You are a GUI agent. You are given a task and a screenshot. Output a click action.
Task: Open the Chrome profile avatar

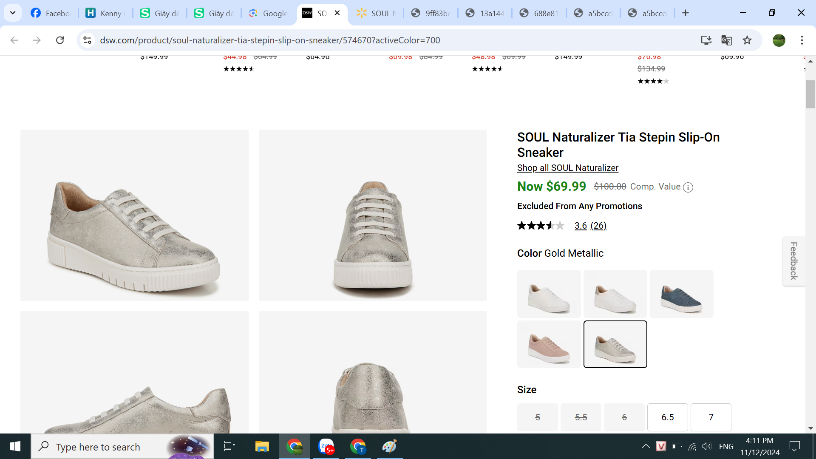779,40
